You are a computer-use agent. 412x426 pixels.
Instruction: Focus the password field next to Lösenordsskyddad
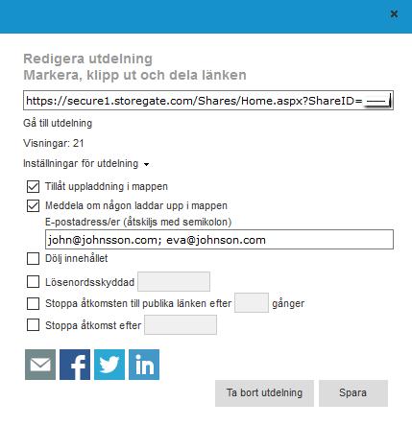point(174,282)
